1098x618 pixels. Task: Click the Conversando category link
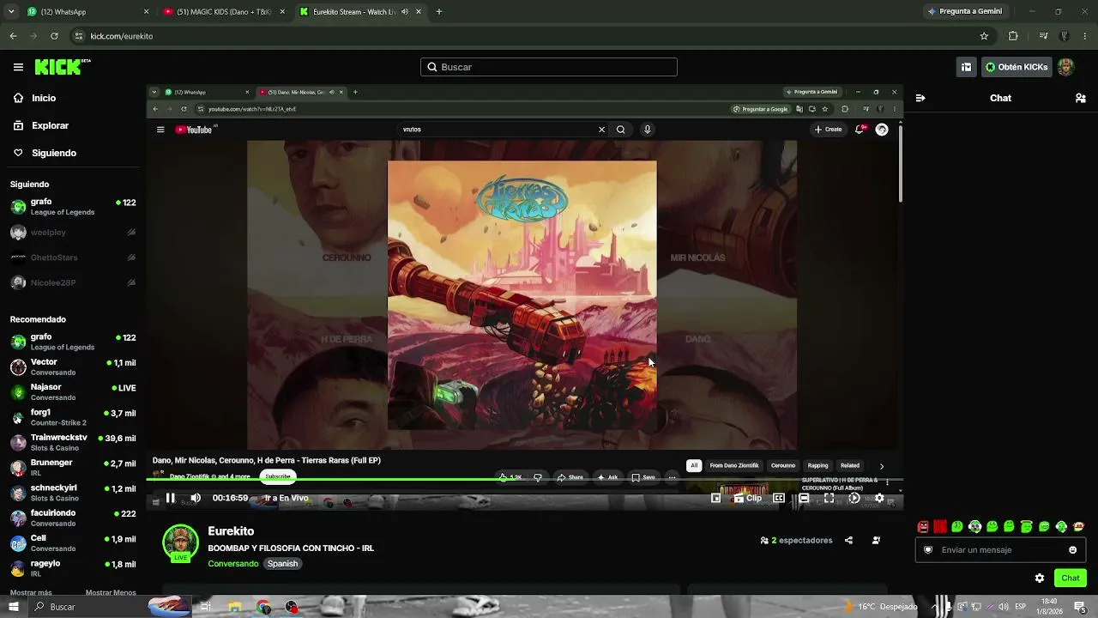[x=232, y=564]
